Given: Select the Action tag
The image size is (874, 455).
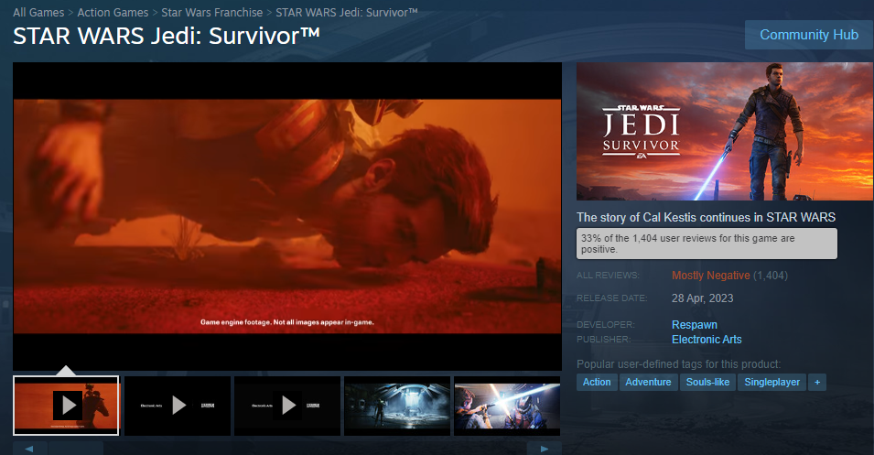Looking at the screenshot, I should 597,382.
